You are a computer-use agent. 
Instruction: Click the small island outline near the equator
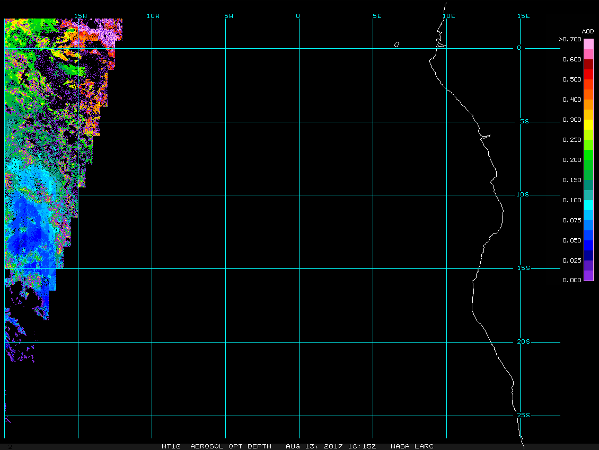pyautogui.click(x=397, y=44)
